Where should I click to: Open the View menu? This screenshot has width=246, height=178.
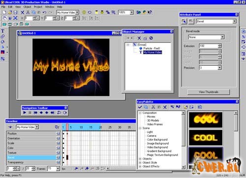18,7
